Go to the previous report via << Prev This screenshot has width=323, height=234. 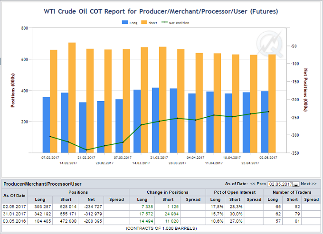258,184
